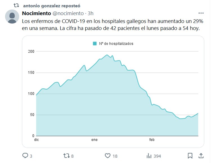The width and height of the screenshot is (211, 163).
Task: Click the 'feb' label on the chart axis
Action: pos(152,139)
